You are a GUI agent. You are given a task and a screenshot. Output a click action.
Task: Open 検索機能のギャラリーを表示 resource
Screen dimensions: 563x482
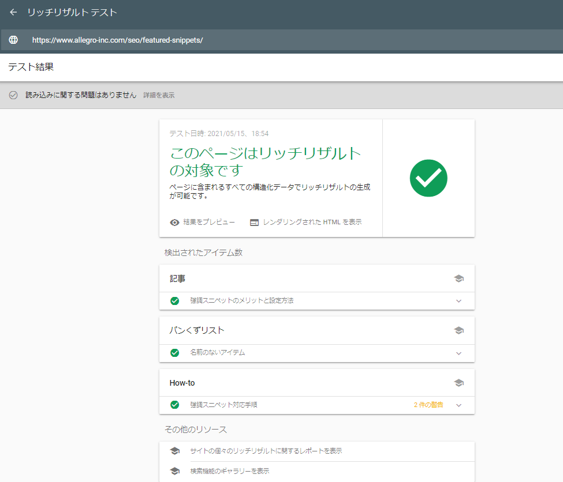pyautogui.click(x=230, y=471)
